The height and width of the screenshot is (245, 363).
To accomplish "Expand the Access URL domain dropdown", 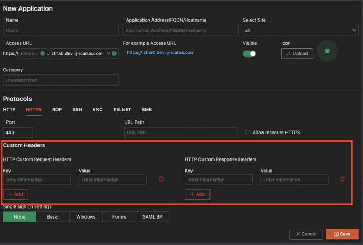I will click(x=108, y=53).
